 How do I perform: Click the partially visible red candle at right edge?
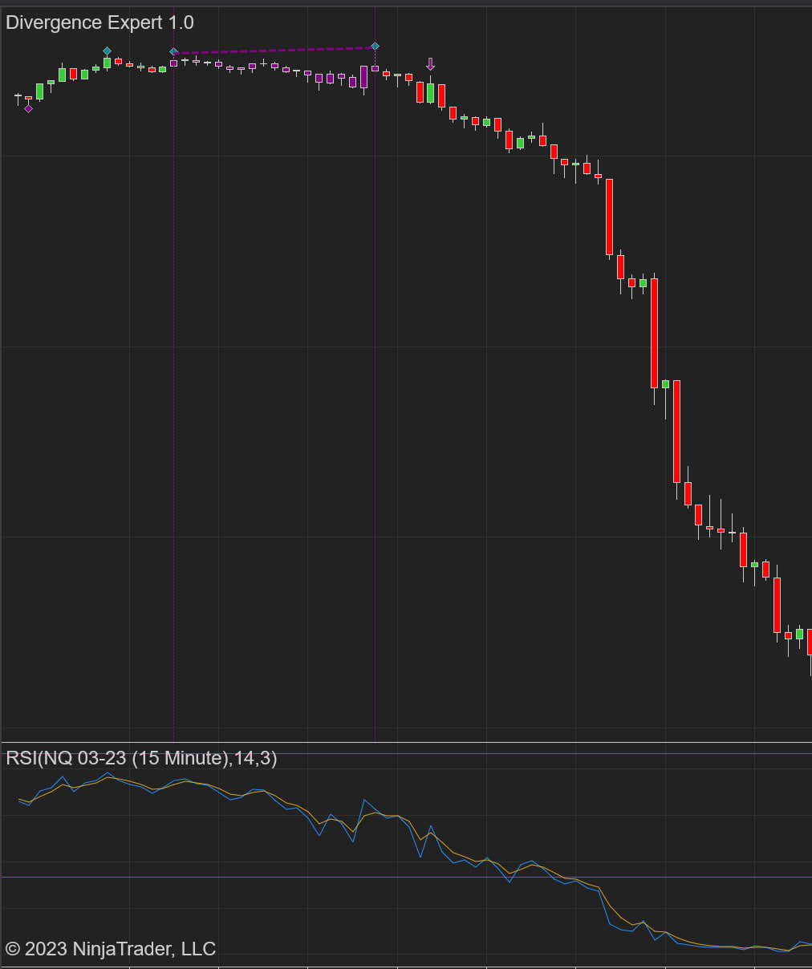coord(809,642)
